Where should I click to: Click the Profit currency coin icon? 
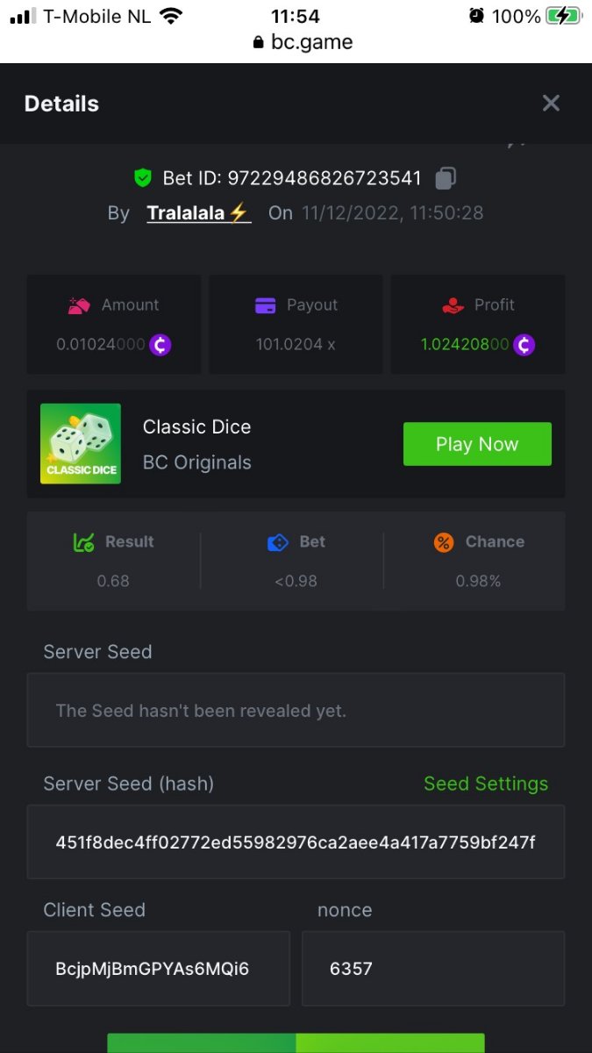[524, 345]
